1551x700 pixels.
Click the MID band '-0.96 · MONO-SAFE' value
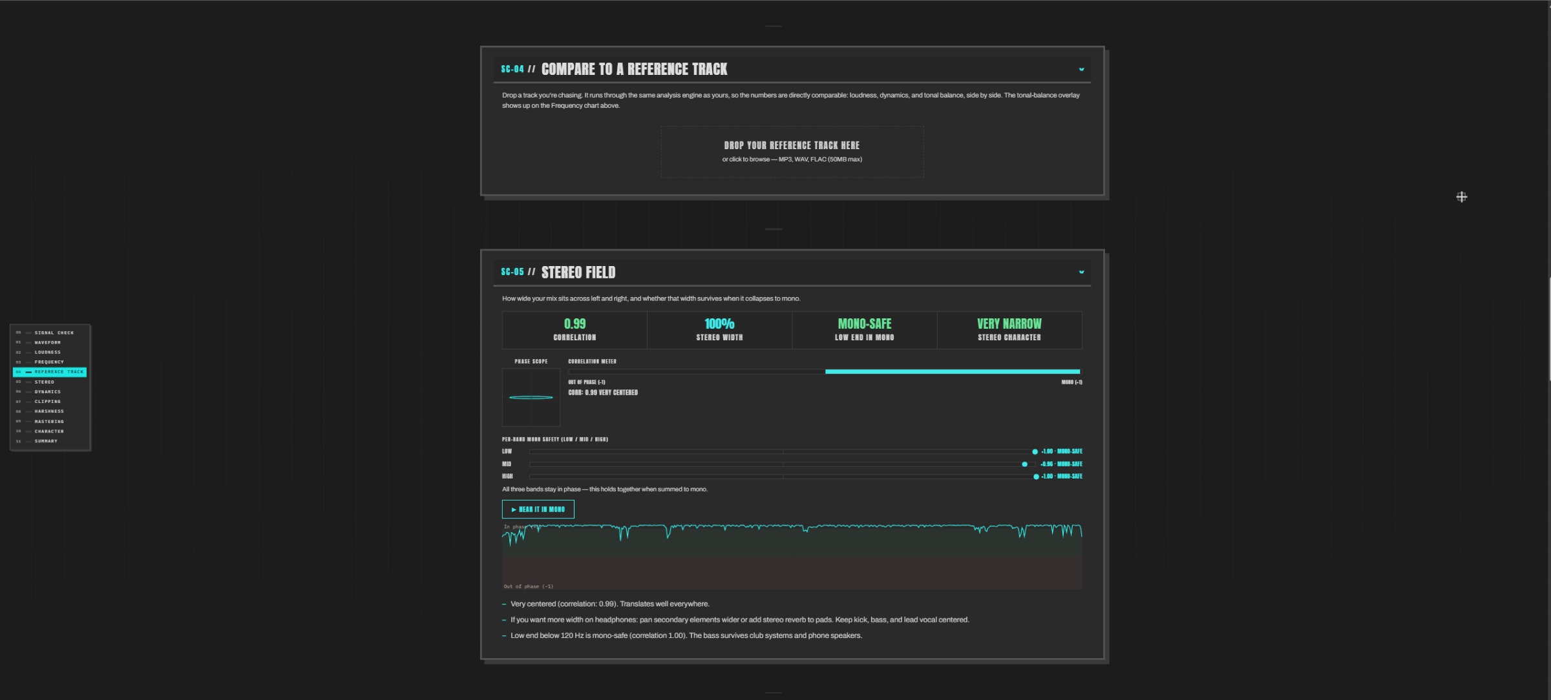point(1061,464)
